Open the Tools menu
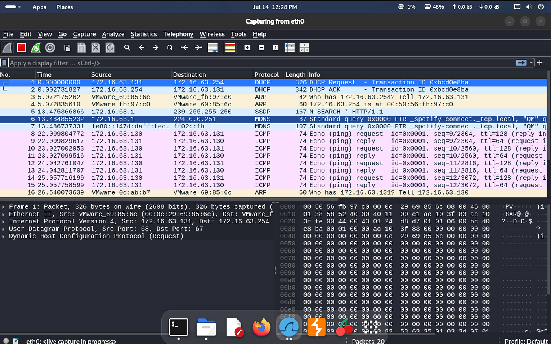Screen dimensions: 551x344 tap(239, 34)
